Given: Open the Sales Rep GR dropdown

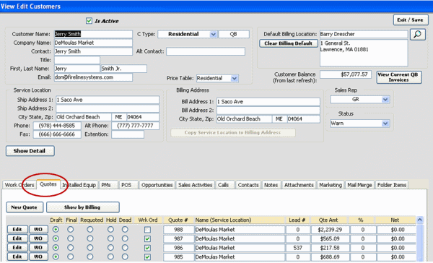Looking at the screenshot, I should (x=385, y=99).
